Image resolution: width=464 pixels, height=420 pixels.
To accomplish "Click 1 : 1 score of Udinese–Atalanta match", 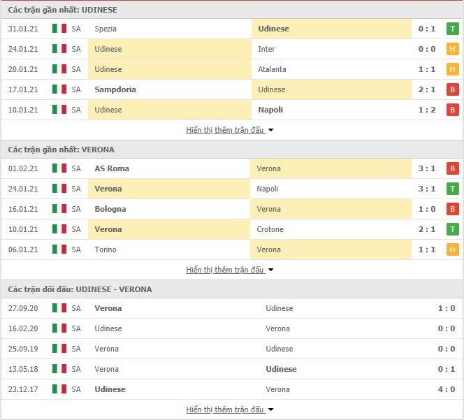I will point(427,69).
